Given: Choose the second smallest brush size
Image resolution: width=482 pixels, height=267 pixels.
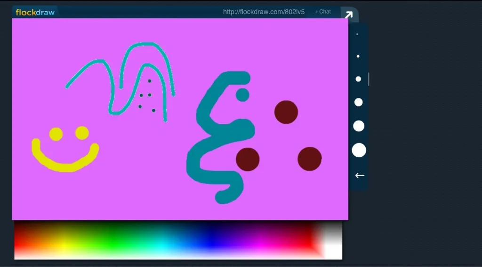Looking at the screenshot, I should (x=358, y=57).
